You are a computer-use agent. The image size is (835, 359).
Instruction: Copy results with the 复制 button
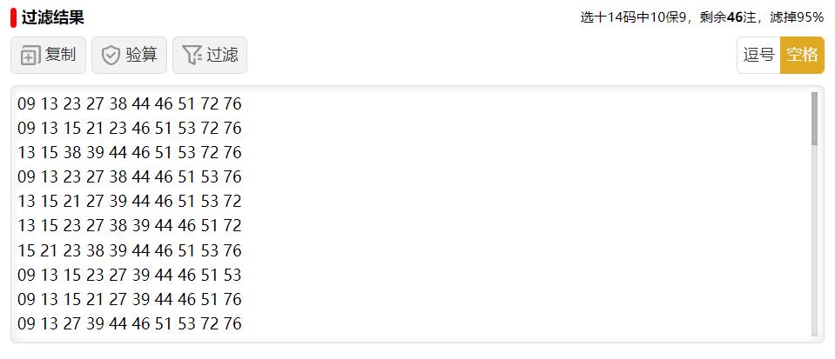click(48, 56)
